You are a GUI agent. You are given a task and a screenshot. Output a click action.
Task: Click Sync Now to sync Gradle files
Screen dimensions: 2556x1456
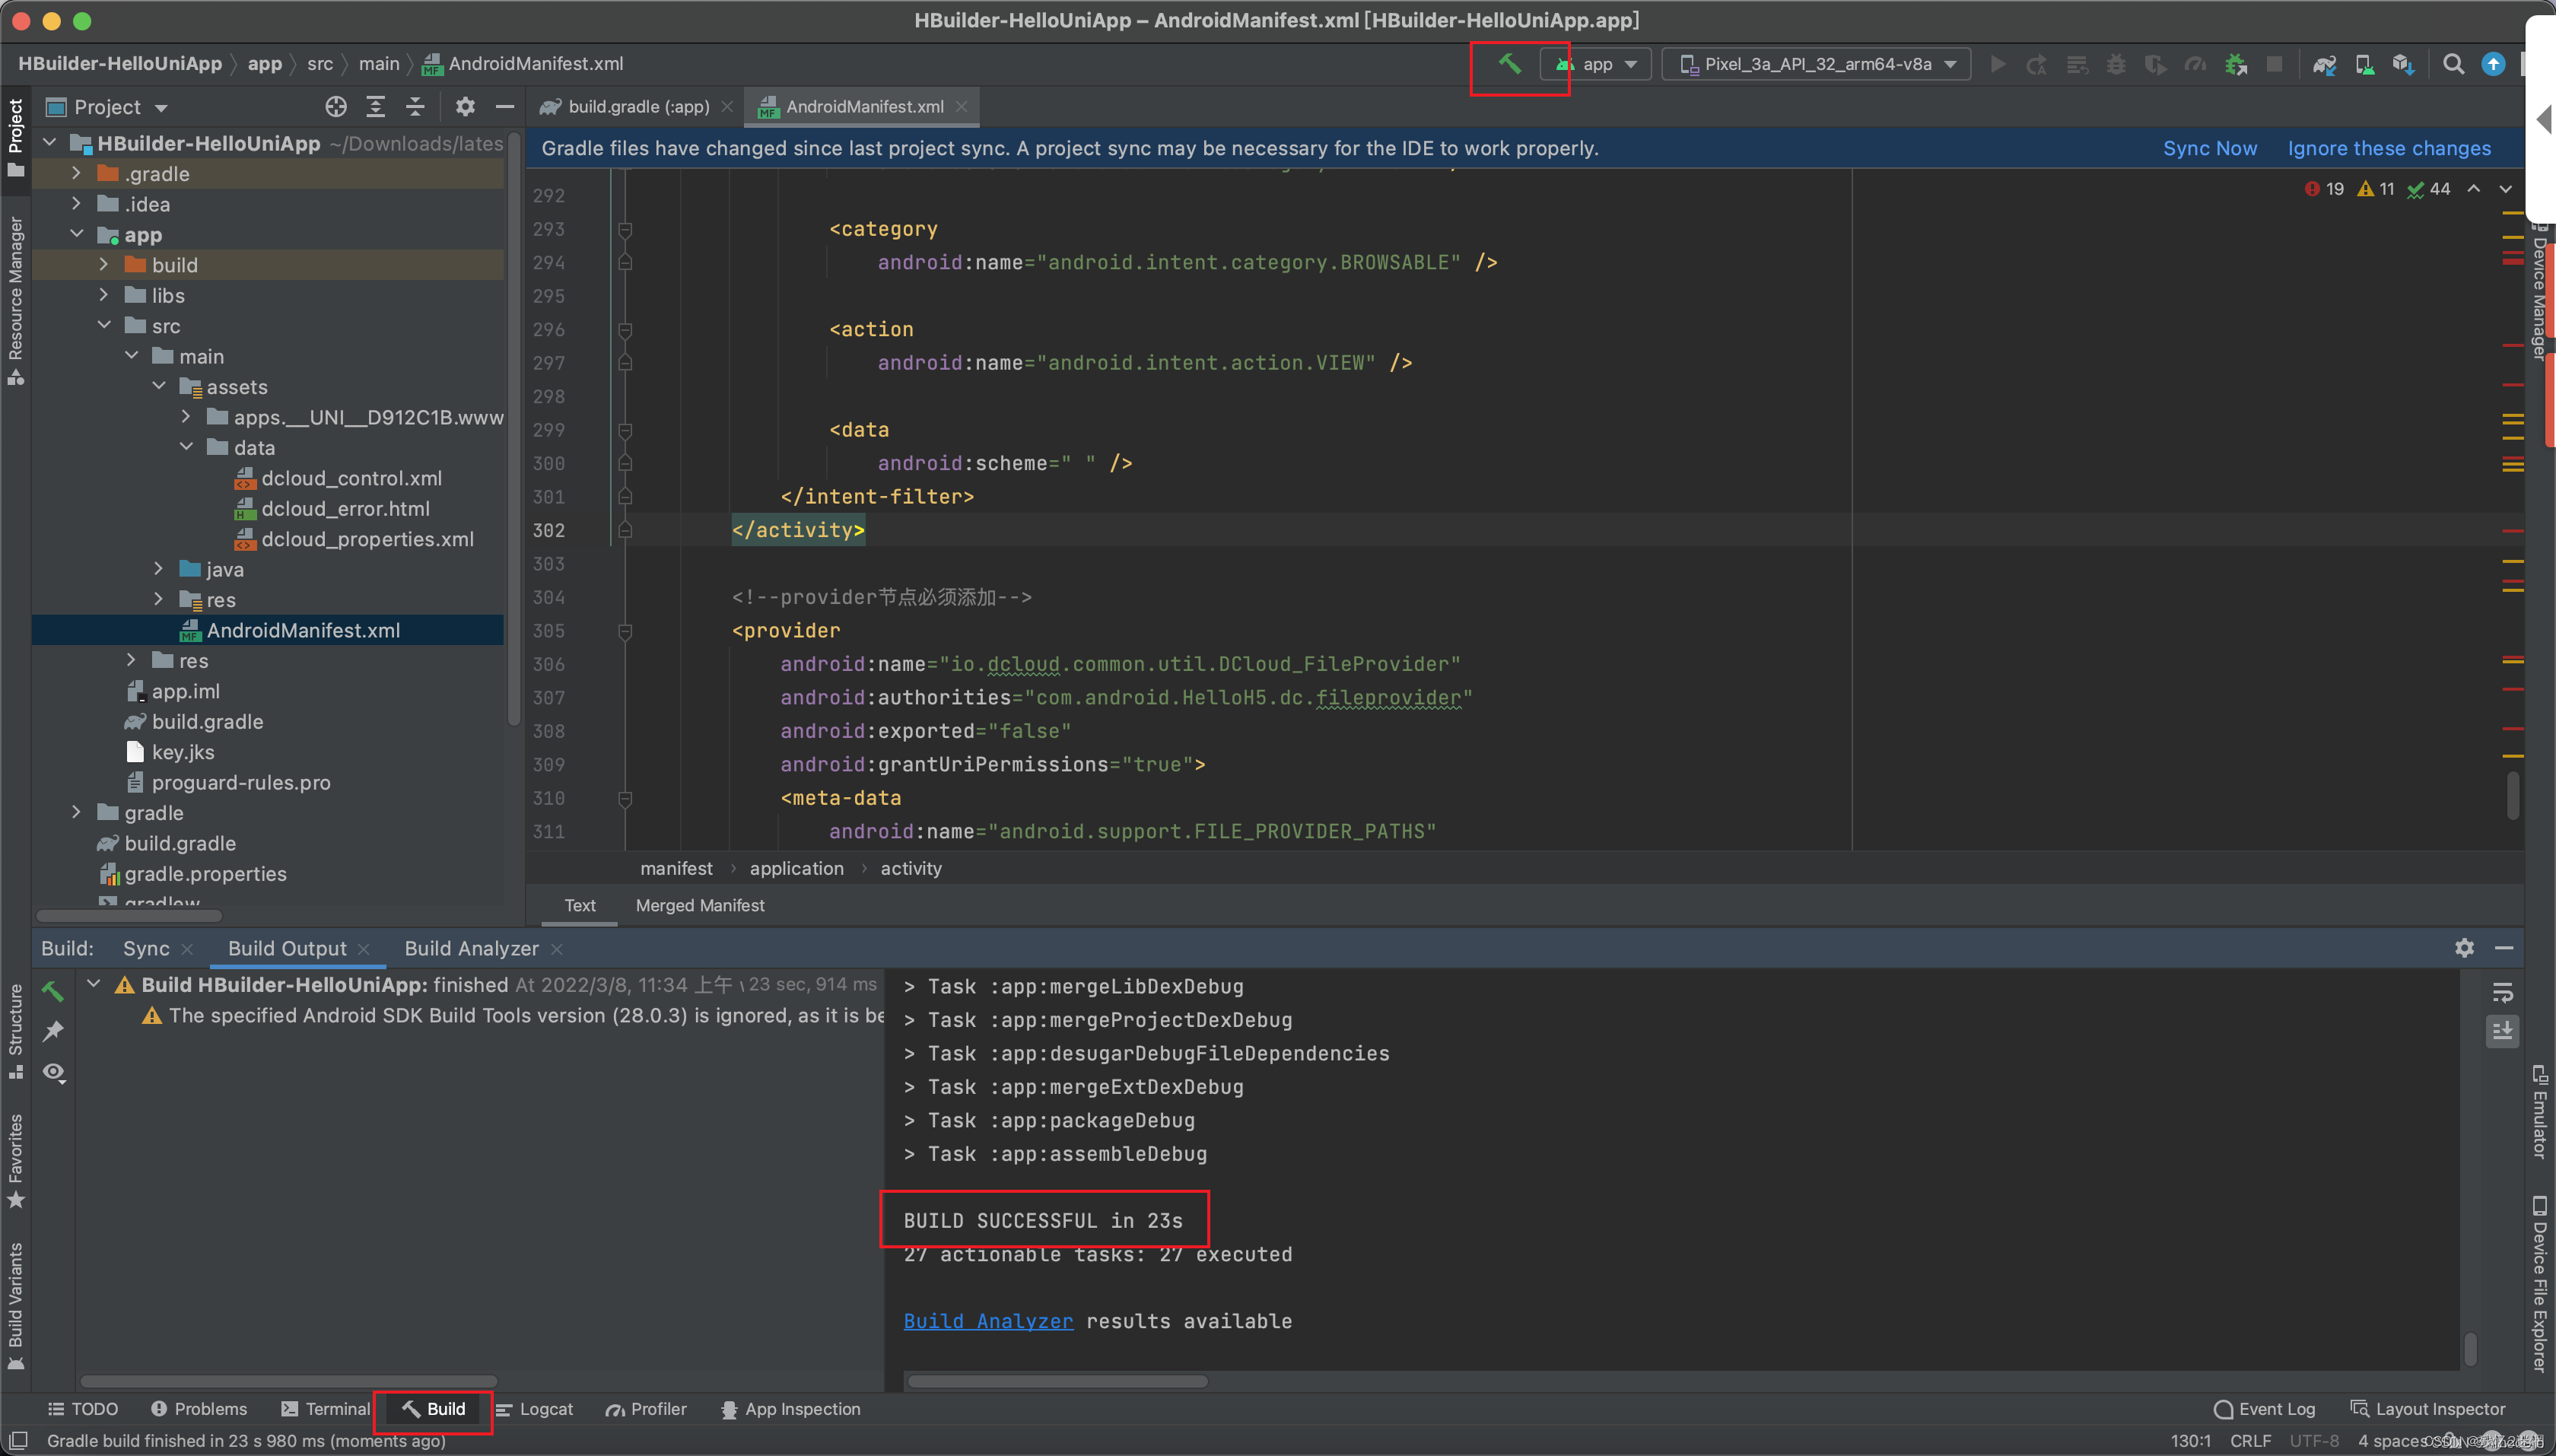pos(2207,148)
